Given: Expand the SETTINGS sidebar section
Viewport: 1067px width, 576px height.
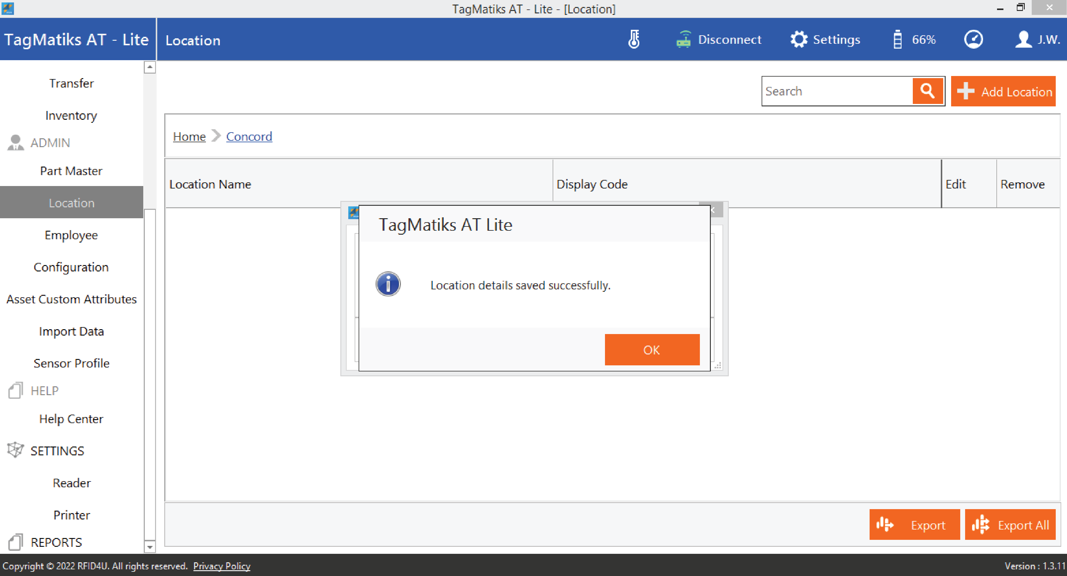Looking at the screenshot, I should tap(57, 451).
